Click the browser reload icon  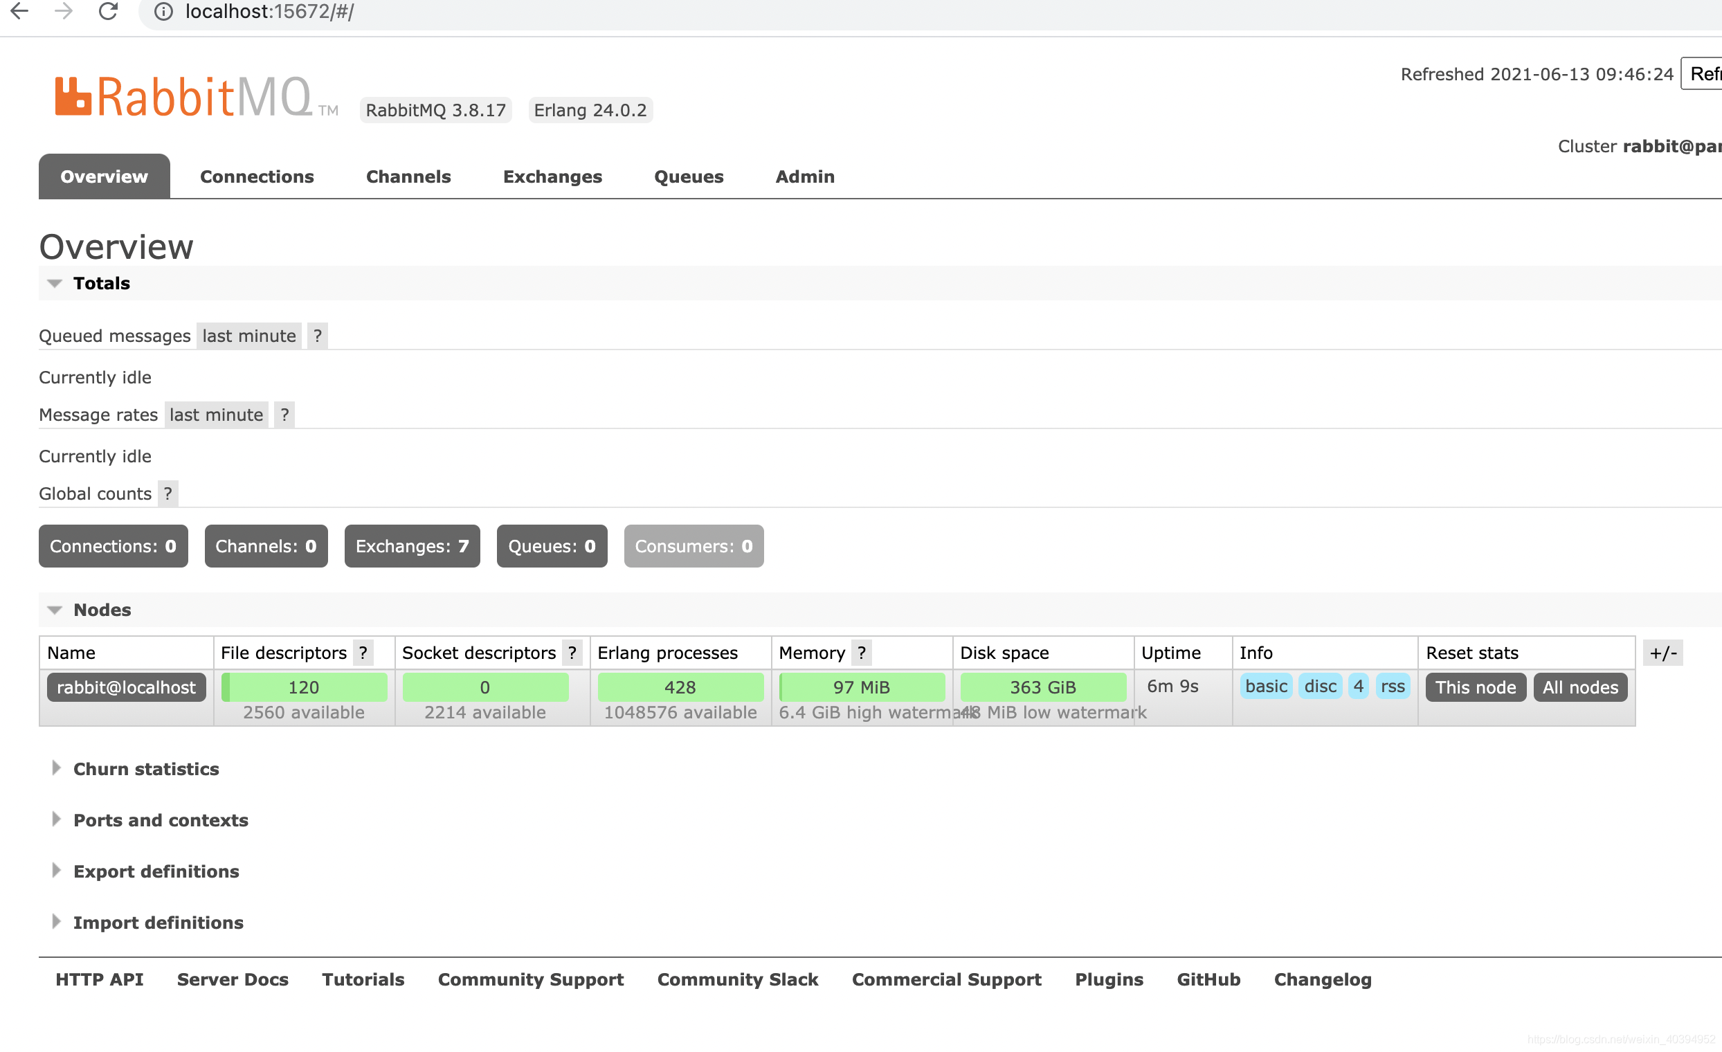click(x=108, y=11)
